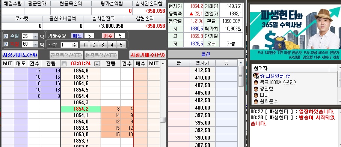
Task: Click the 옵션 panel title bar
Action: [206, 54]
